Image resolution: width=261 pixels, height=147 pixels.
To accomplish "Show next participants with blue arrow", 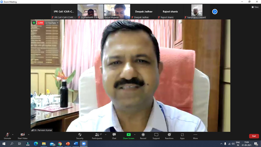I will click(x=215, y=11).
